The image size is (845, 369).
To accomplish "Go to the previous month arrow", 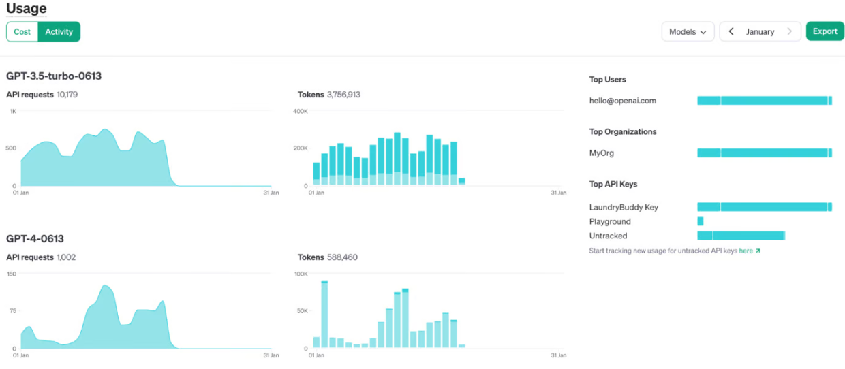I will 731,31.
